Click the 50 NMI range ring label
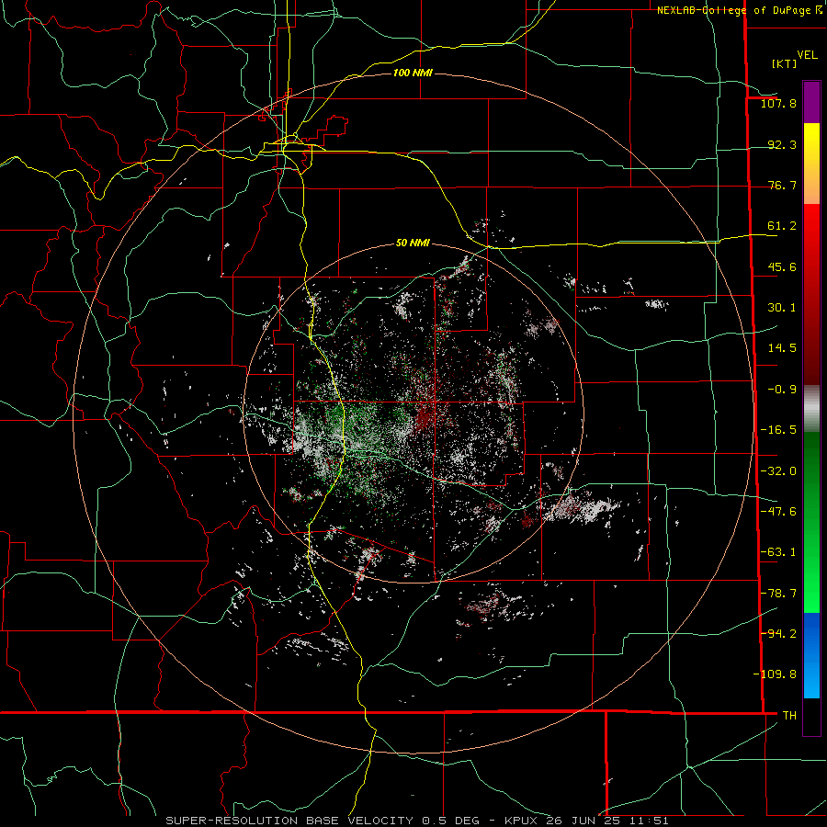 click(413, 243)
